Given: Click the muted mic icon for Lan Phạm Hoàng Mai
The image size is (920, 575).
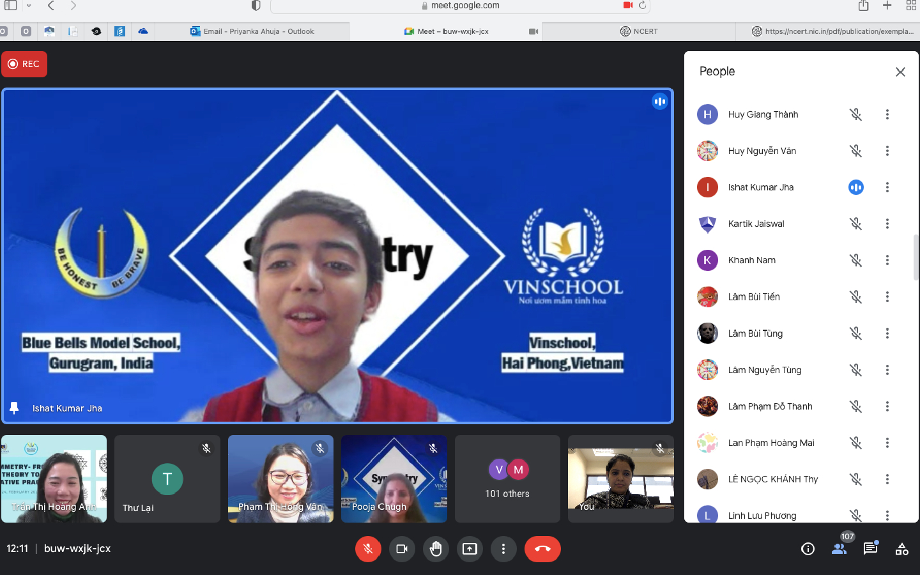Looking at the screenshot, I should (x=855, y=443).
